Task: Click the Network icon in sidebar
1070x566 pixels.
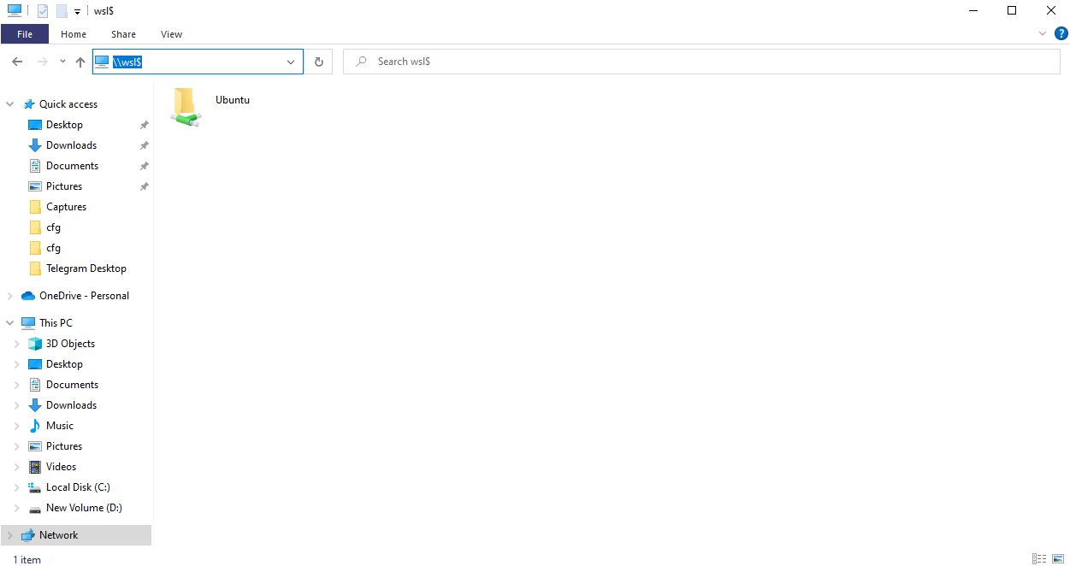Action: coord(28,535)
